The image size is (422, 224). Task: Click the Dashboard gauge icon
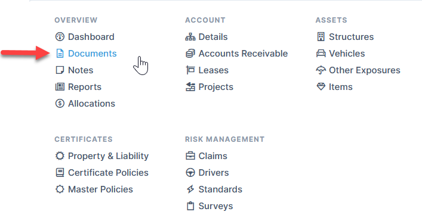60,37
